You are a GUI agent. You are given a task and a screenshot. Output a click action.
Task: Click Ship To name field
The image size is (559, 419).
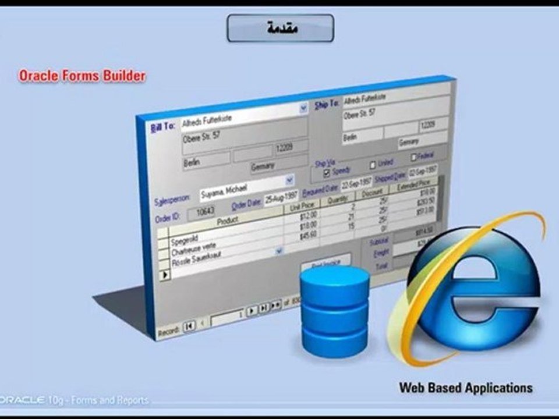396,95
